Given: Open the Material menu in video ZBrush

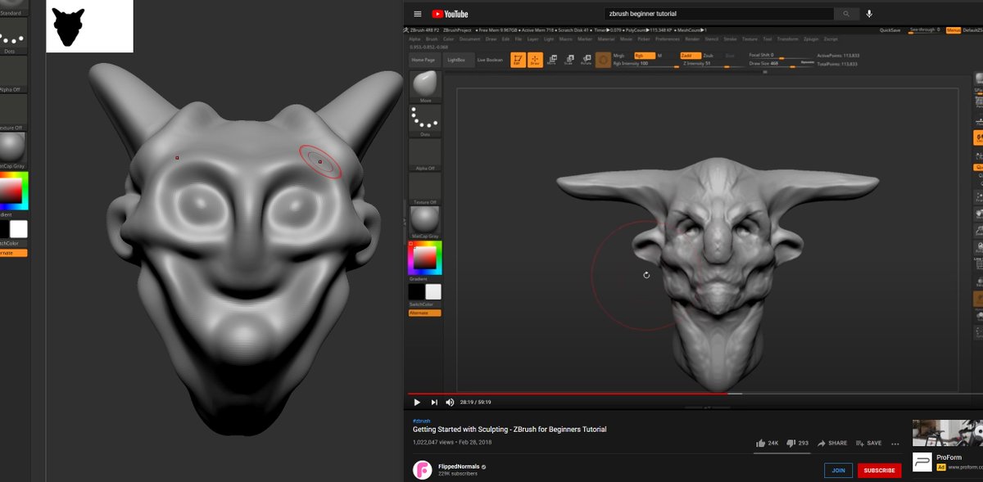Looking at the screenshot, I should click(606, 38).
